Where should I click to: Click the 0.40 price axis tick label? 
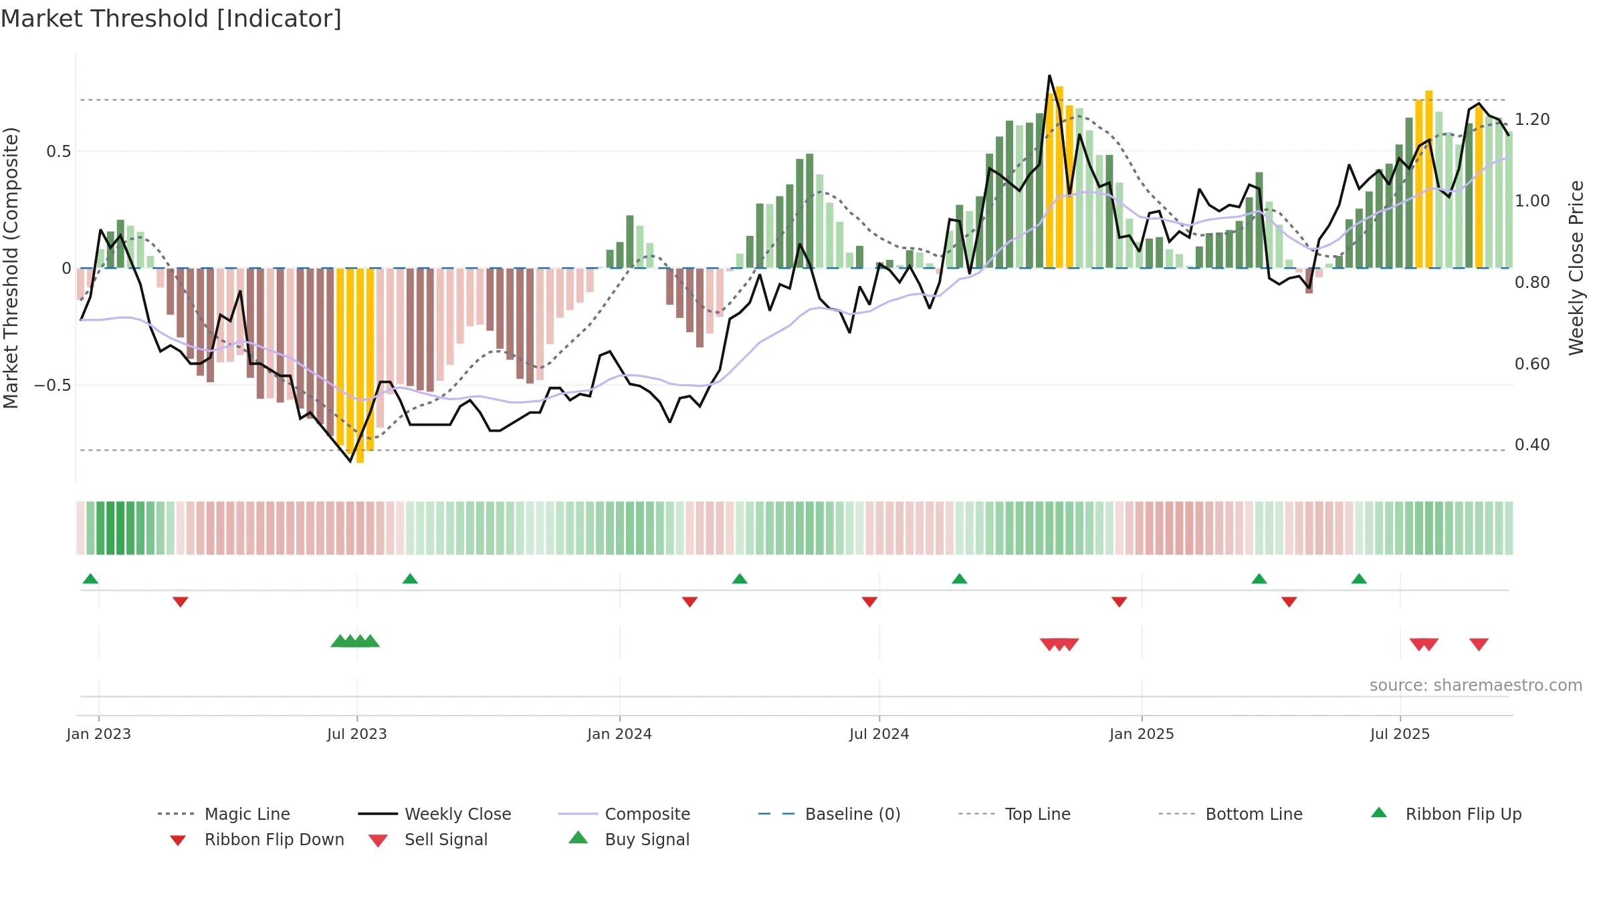[1533, 445]
